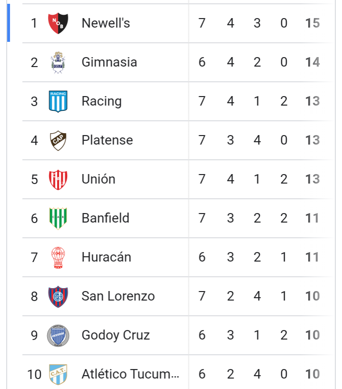Click the Atlético Tucumán C.A.T. crest
Viewport: 342px width, 389px height.
(58, 374)
